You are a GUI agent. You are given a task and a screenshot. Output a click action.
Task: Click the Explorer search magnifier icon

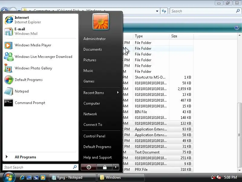(x=238, y=11)
